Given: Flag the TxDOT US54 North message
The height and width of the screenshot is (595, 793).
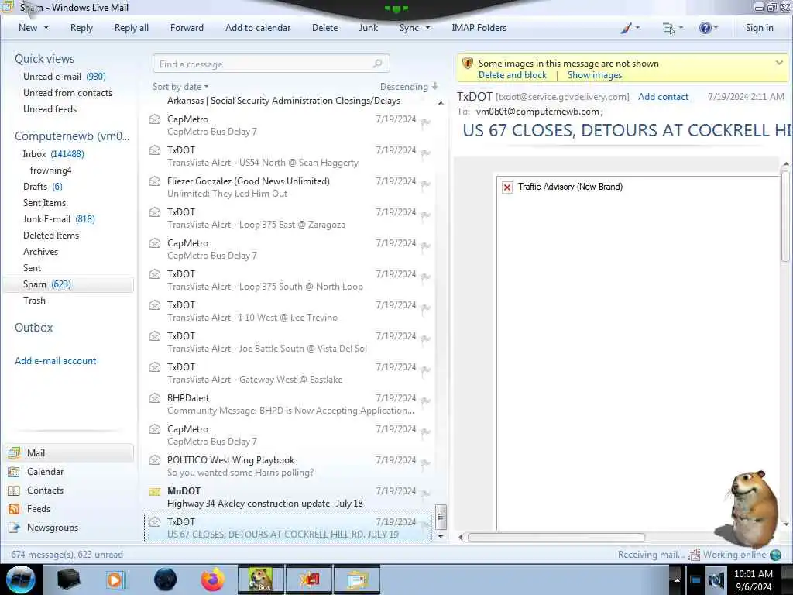Looking at the screenshot, I should click(x=425, y=154).
